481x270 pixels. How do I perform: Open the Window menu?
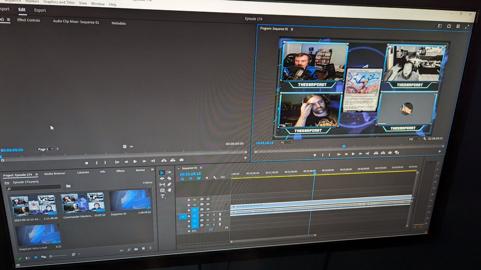click(x=97, y=4)
